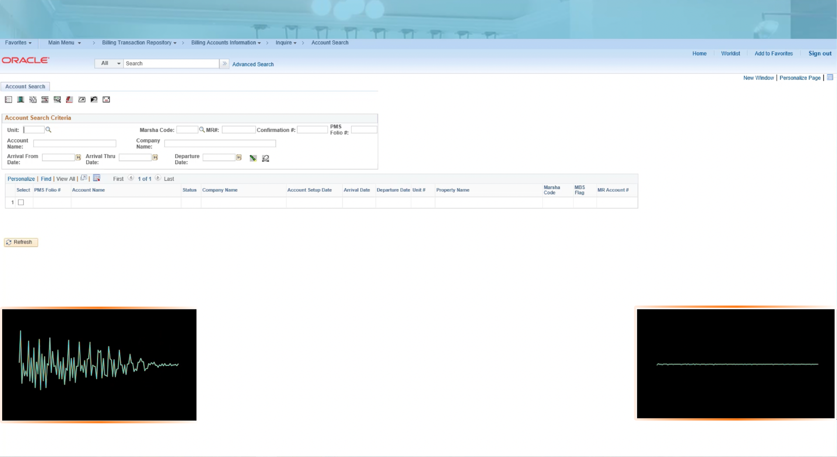Open the All search scope dropdown

[108, 63]
